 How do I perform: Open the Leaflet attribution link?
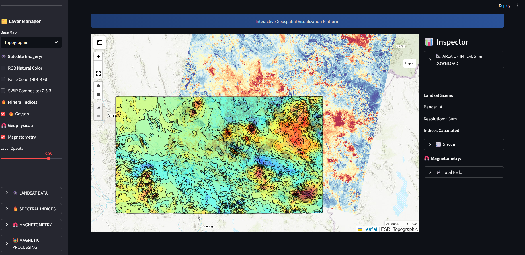coord(370,229)
